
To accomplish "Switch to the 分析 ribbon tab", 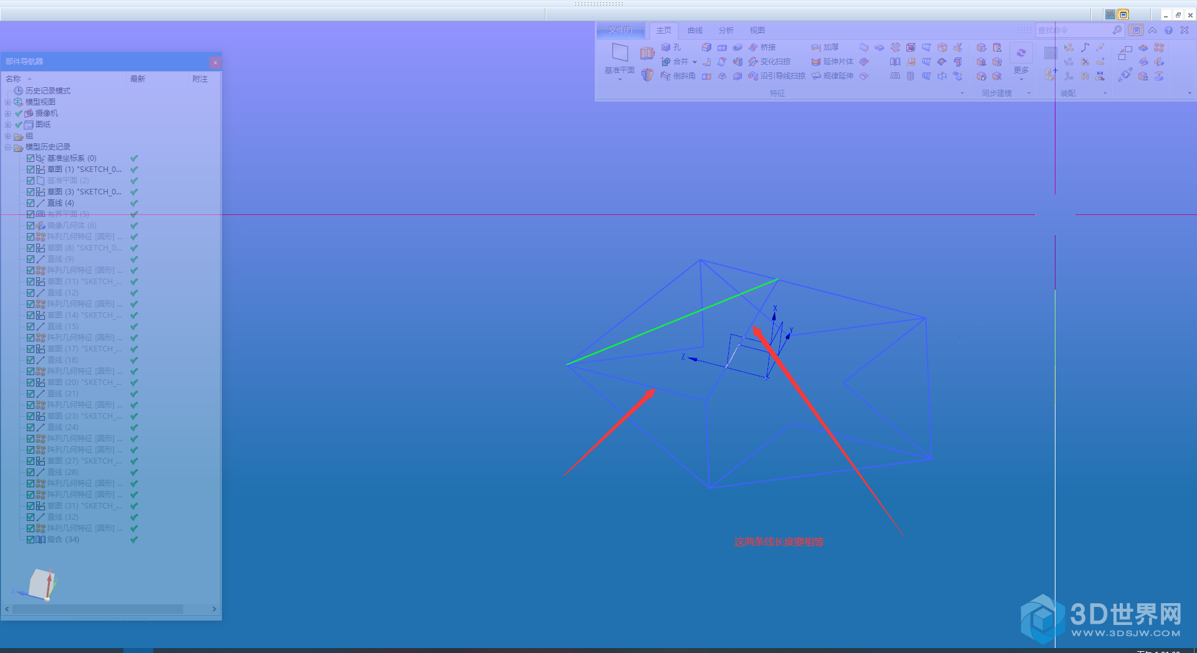I will tap(726, 30).
